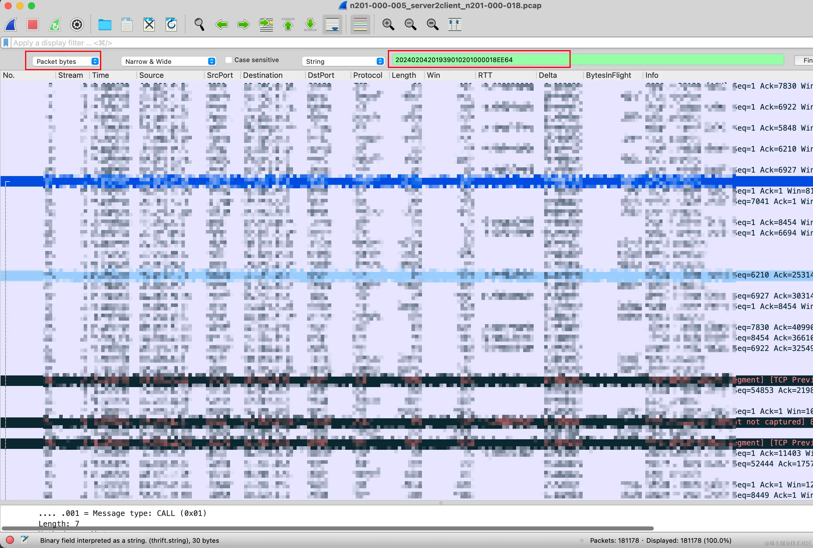Go to specified packet icon

pos(266,24)
